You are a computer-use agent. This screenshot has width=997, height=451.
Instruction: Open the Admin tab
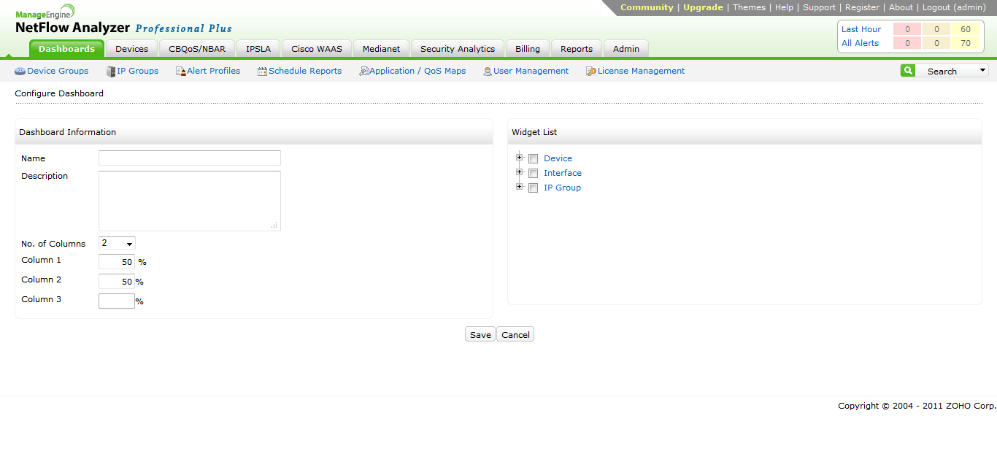pyautogui.click(x=626, y=49)
